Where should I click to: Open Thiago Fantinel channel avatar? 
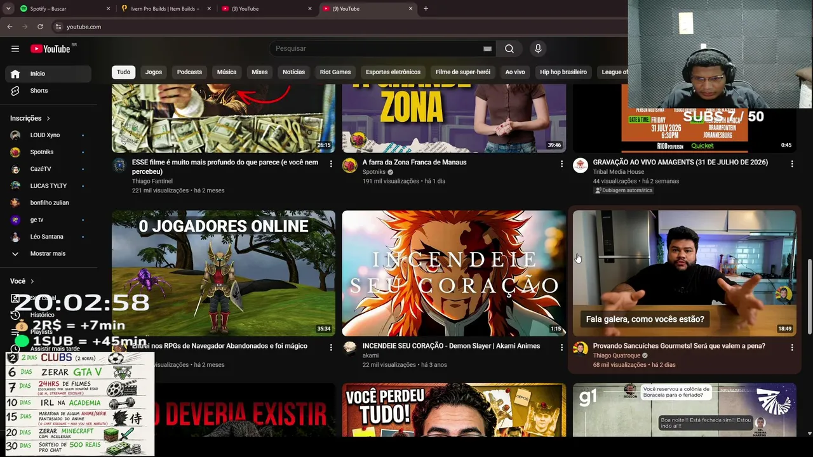click(x=119, y=166)
